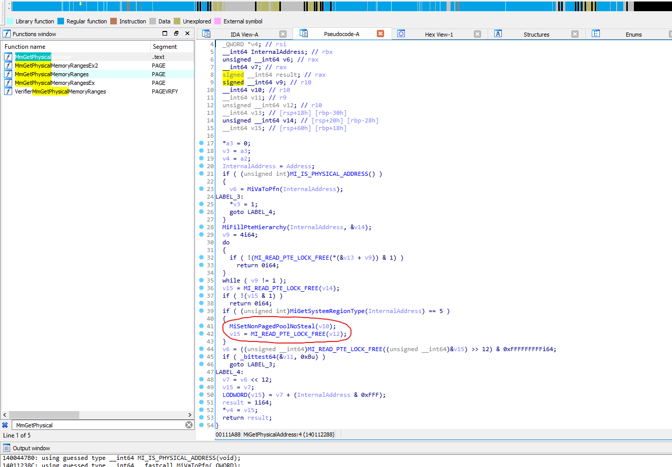Image resolution: width=672 pixels, height=467 pixels.
Task: Toggle breakpoint dot on line 50
Action: 202,395
